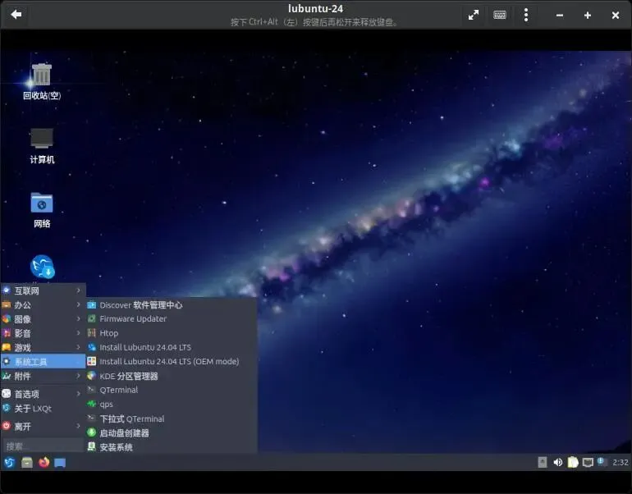632x494 pixels.
Task: Click the Htop icon in submenu
Action: coord(91,333)
